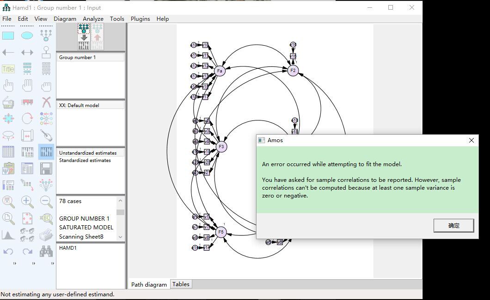This screenshot has width=490, height=300.
Task: Select the duplicate objects copier tool
Action: click(x=8, y=102)
